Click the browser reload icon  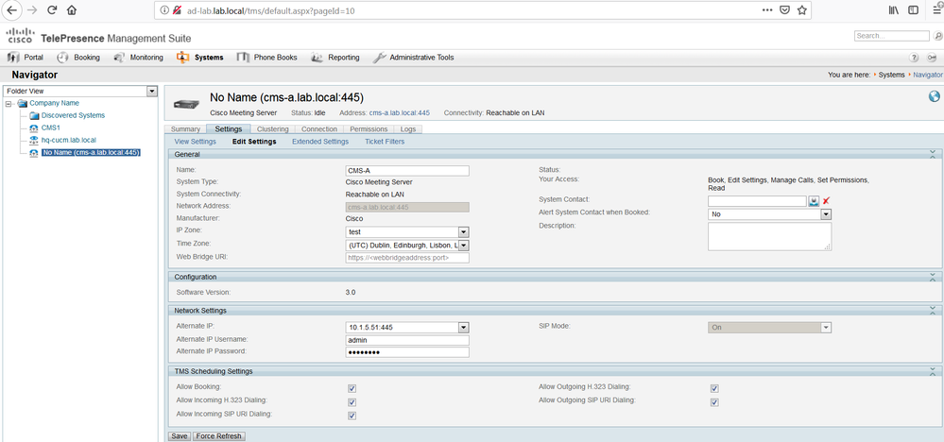click(x=52, y=9)
